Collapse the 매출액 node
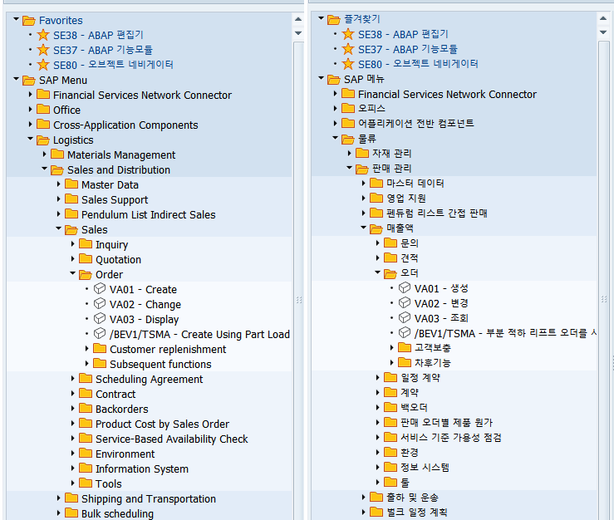Screen dimensions: 614x520 [x=363, y=227]
